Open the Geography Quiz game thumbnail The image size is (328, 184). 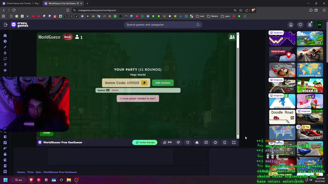tap(310, 70)
